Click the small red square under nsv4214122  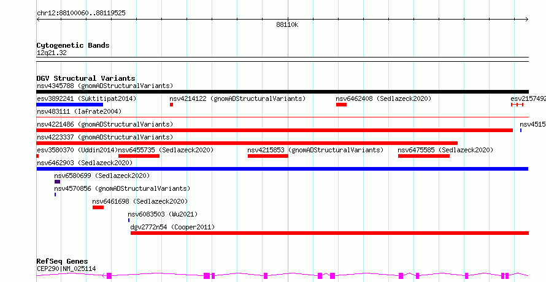tap(171, 105)
